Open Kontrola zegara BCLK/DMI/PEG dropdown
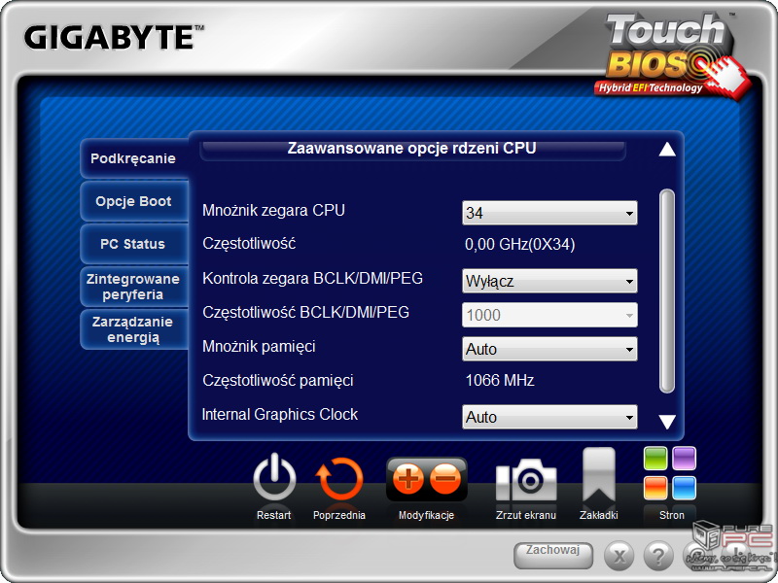Viewport: 778px width, 583px height. [x=549, y=281]
